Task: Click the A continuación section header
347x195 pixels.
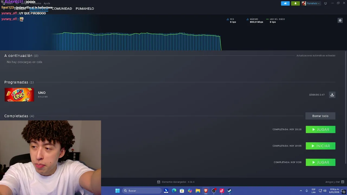Action: coord(21,56)
